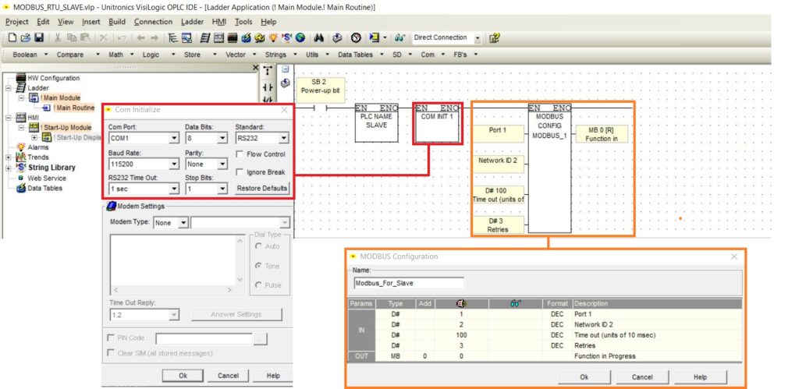Click the project tree view toolbar icon
The width and height of the screenshot is (799, 389).
coord(172,37)
